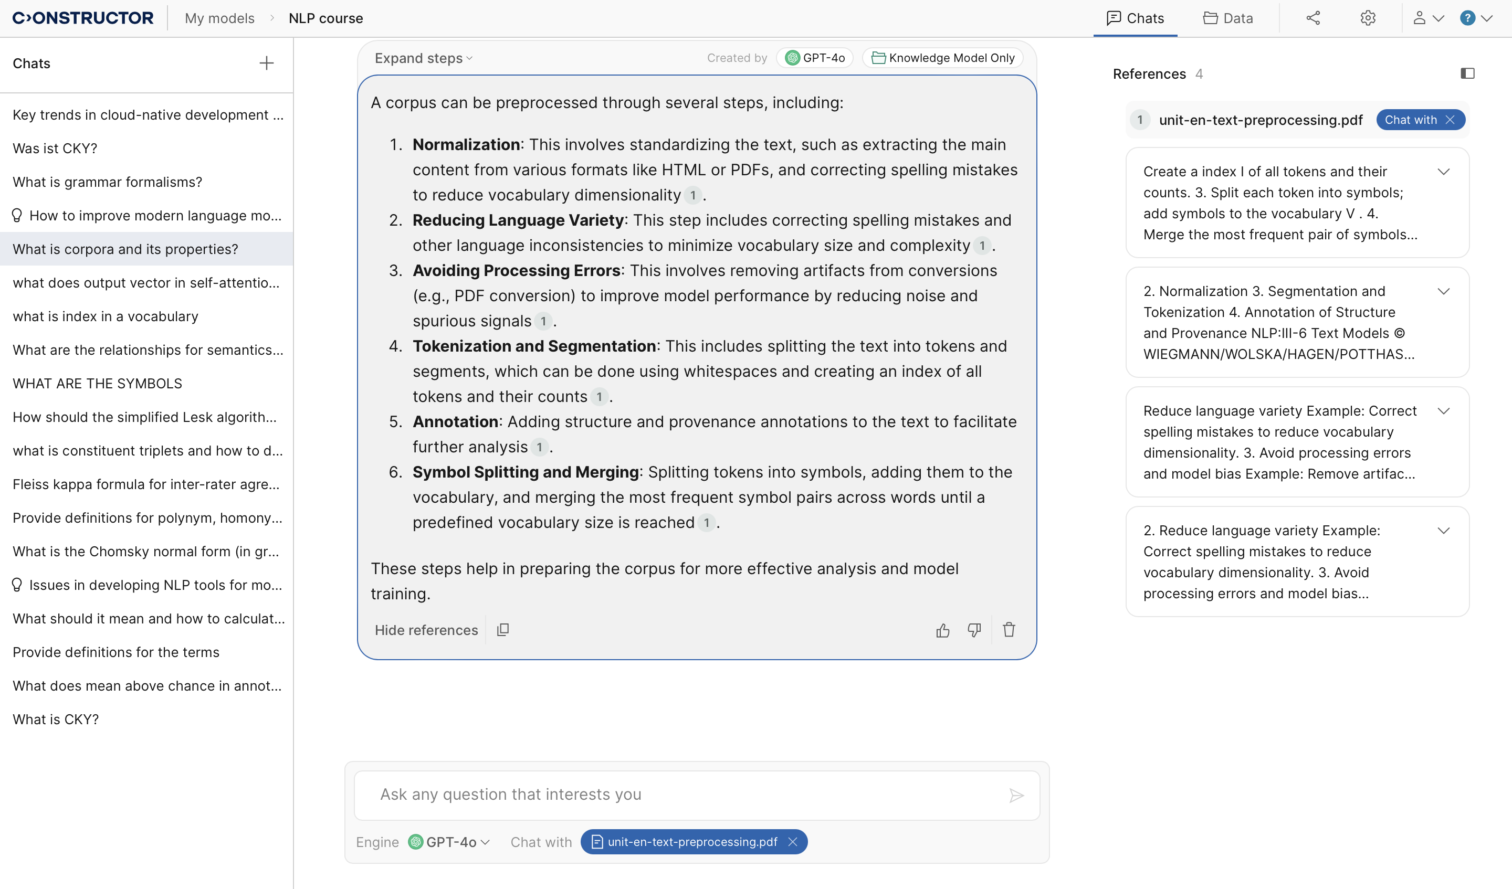Close the Chat with tag in References
Image resolution: width=1512 pixels, height=889 pixels.
point(1450,120)
